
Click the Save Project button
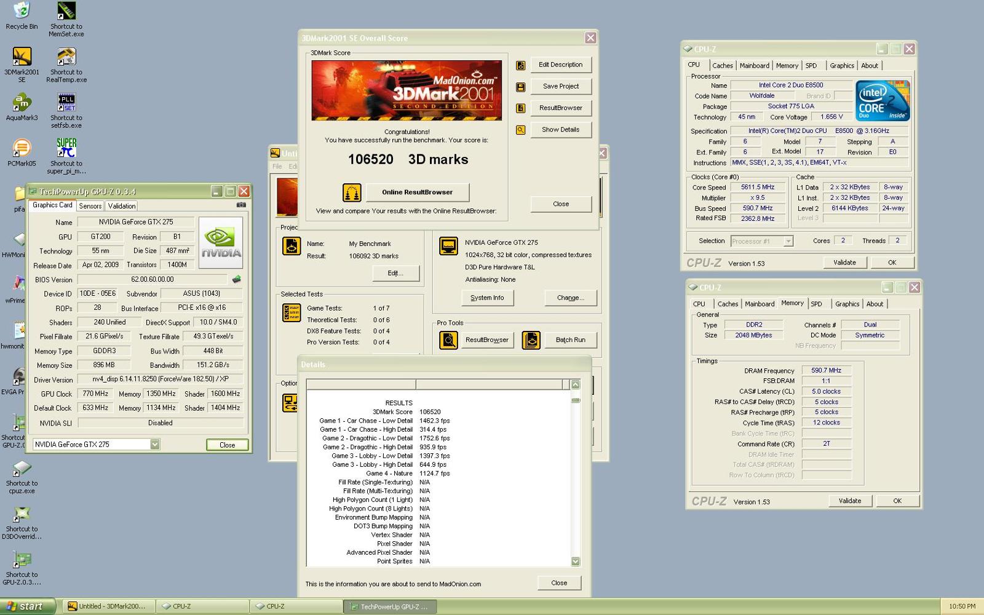click(x=560, y=86)
